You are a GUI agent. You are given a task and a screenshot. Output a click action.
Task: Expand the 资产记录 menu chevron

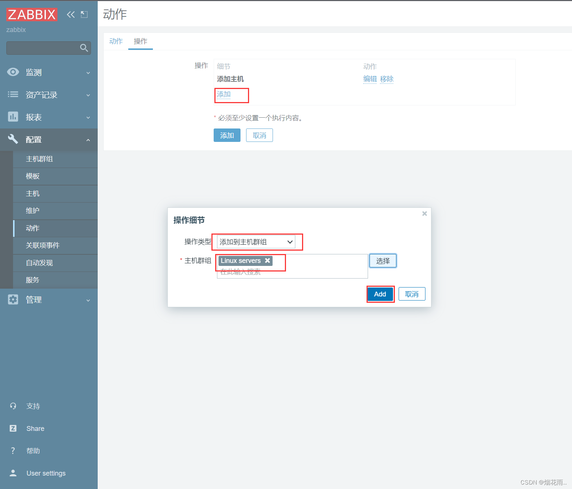tap(88, 95)
